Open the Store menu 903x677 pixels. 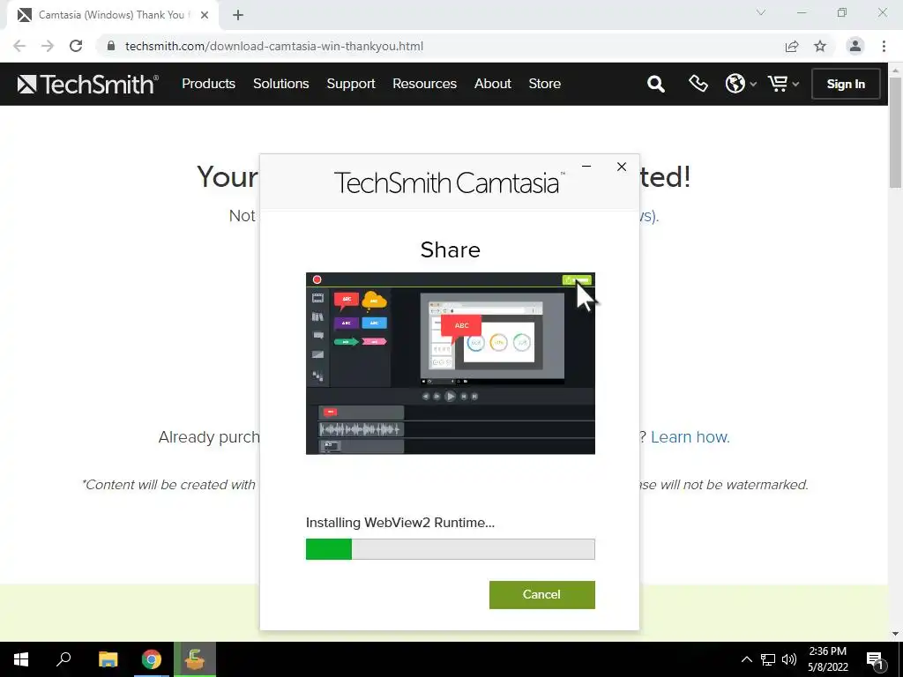(x=545, y=84)
